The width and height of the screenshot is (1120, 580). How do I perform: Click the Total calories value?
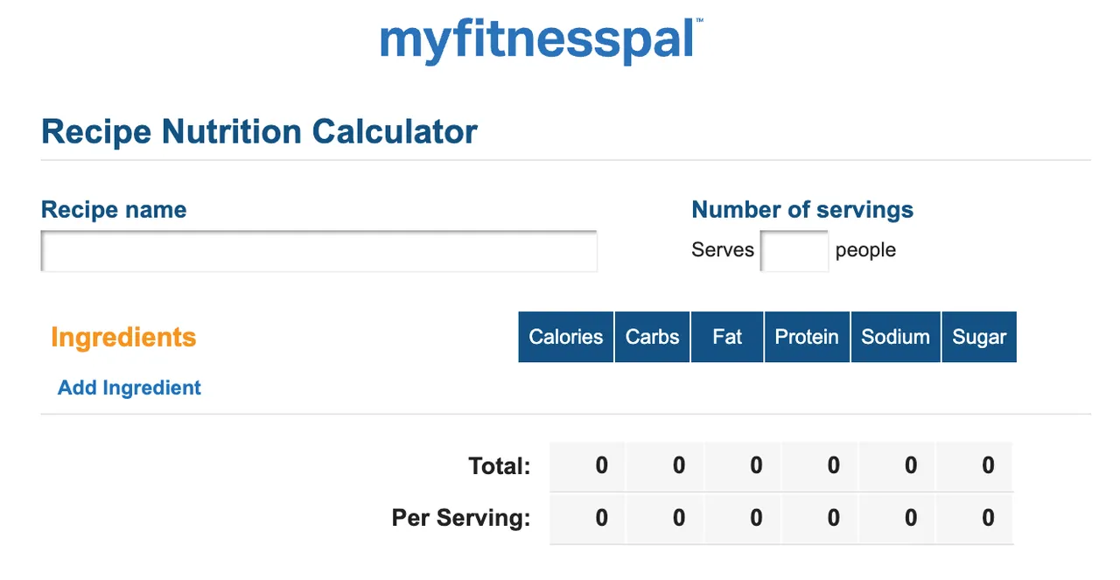[602, 465]
